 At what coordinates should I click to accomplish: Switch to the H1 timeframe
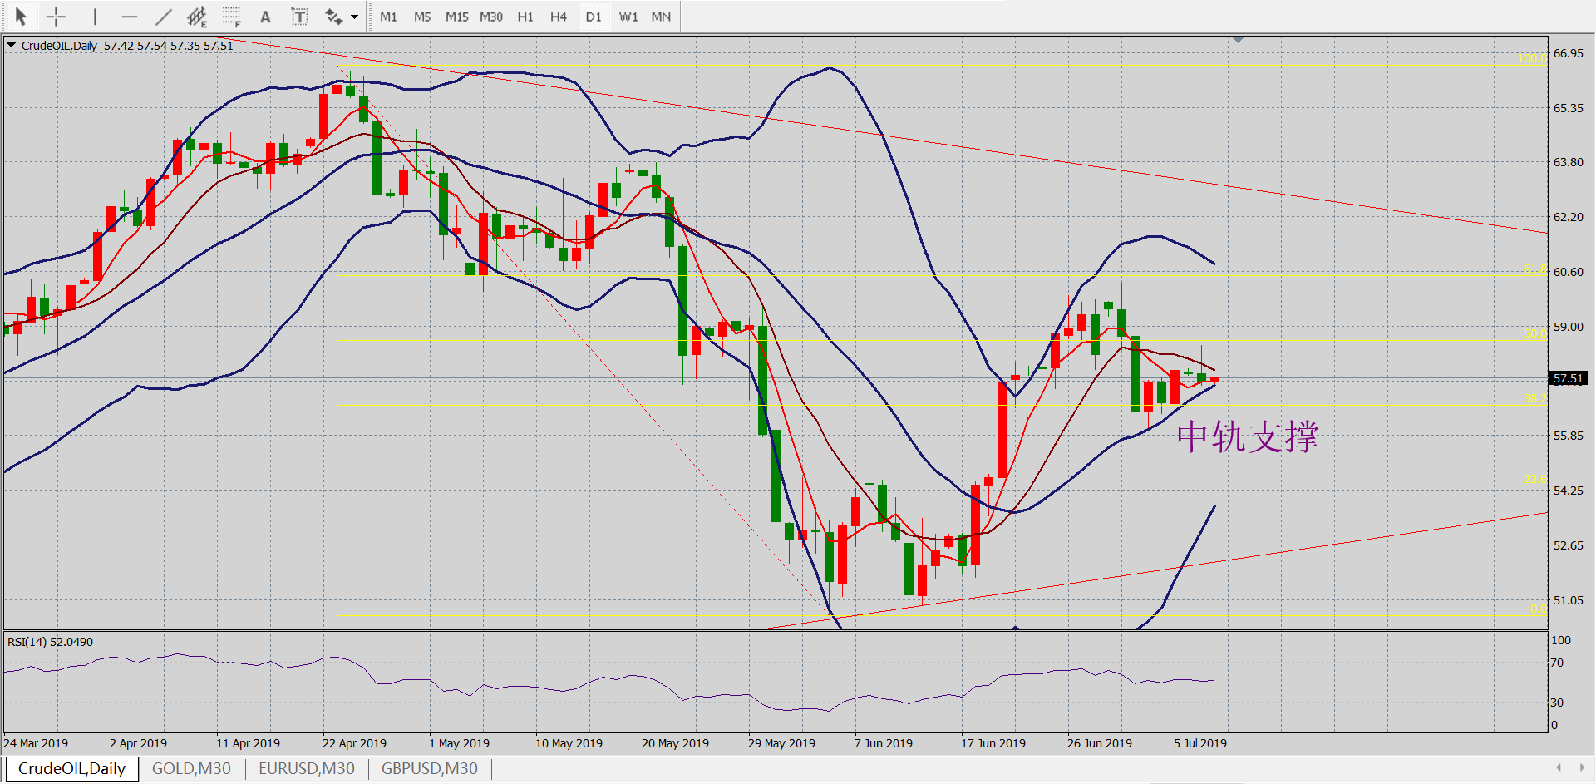[x=525, y=17]
